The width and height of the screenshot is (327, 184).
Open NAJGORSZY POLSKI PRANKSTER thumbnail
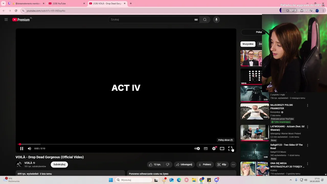[255, 111]
